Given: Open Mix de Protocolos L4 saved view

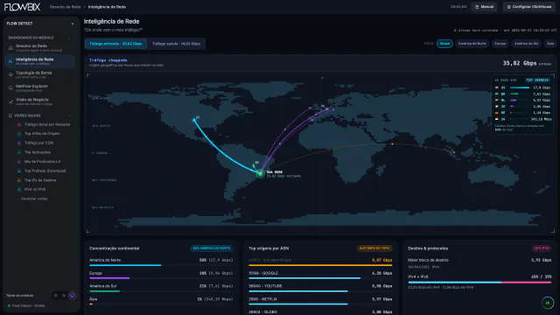Looking at the screenshot, I should point(43,162).
